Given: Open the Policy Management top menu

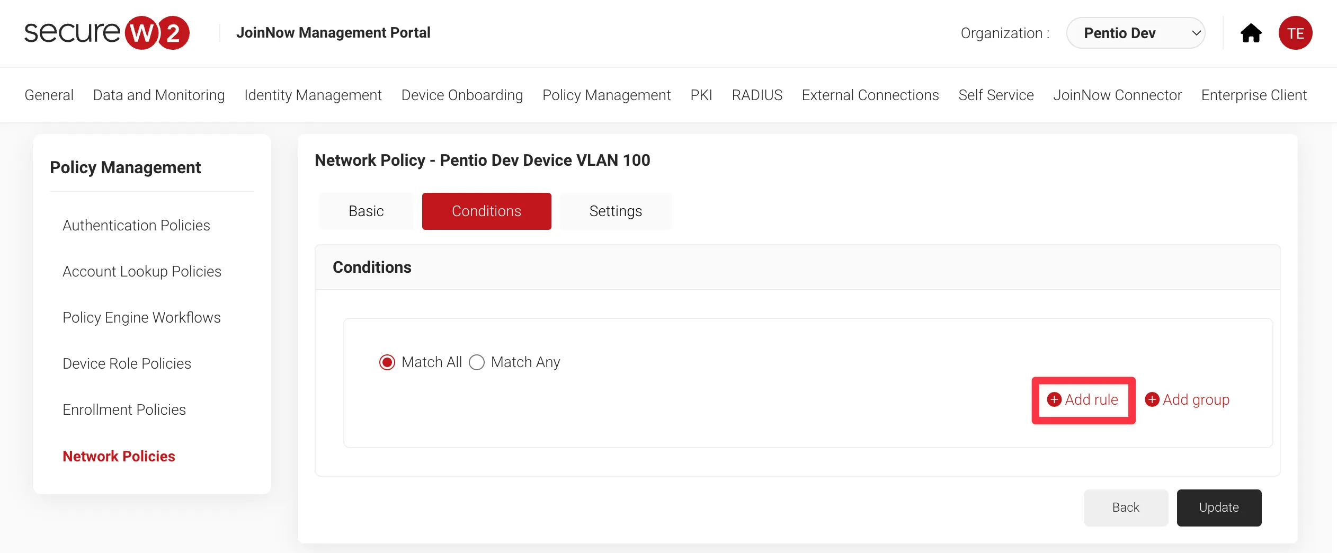Looking at the screenshot, I should click(607, 95).
